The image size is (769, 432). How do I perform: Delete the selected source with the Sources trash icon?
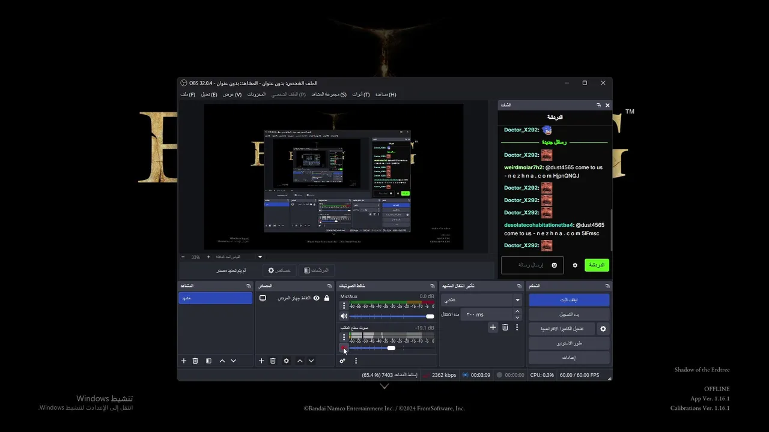point(273,361)
